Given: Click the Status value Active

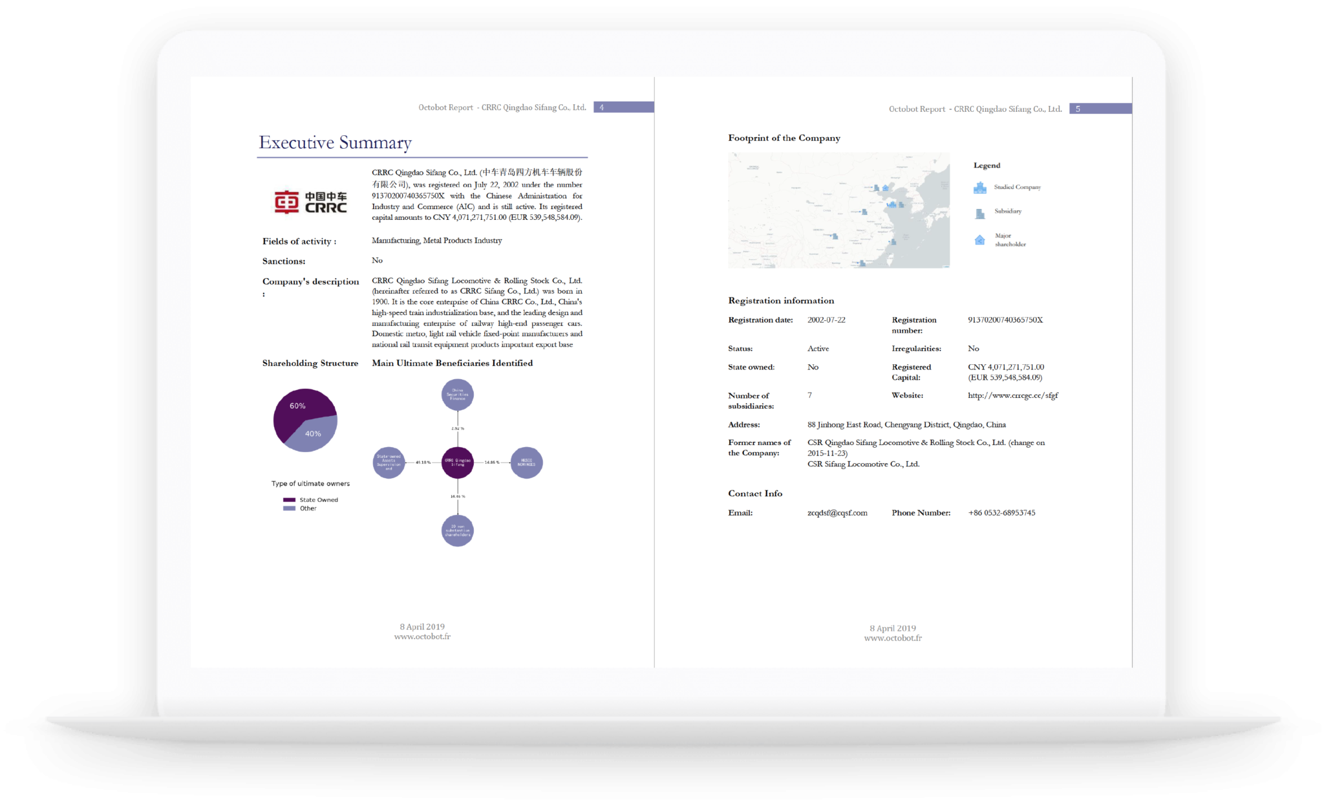Looking at the screenshot, I should 818,349.
